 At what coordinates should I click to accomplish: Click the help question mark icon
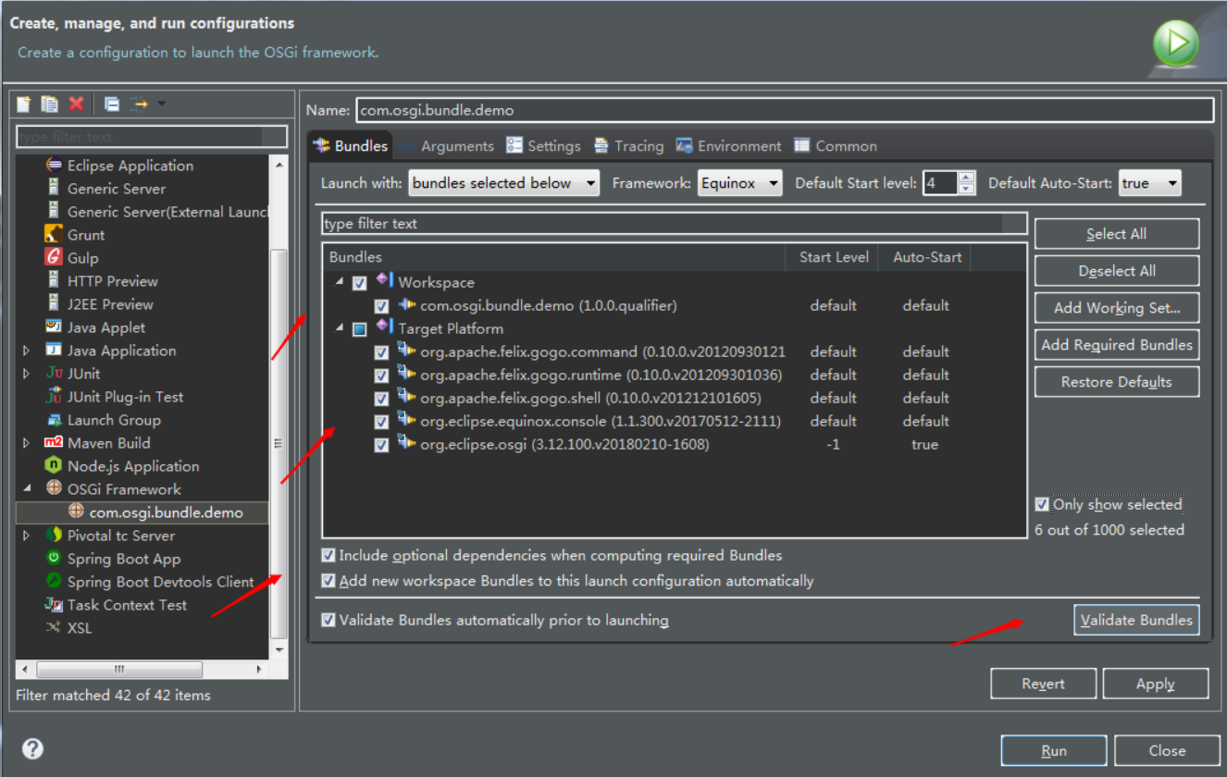pyautogui.click(x=32, y=749)
